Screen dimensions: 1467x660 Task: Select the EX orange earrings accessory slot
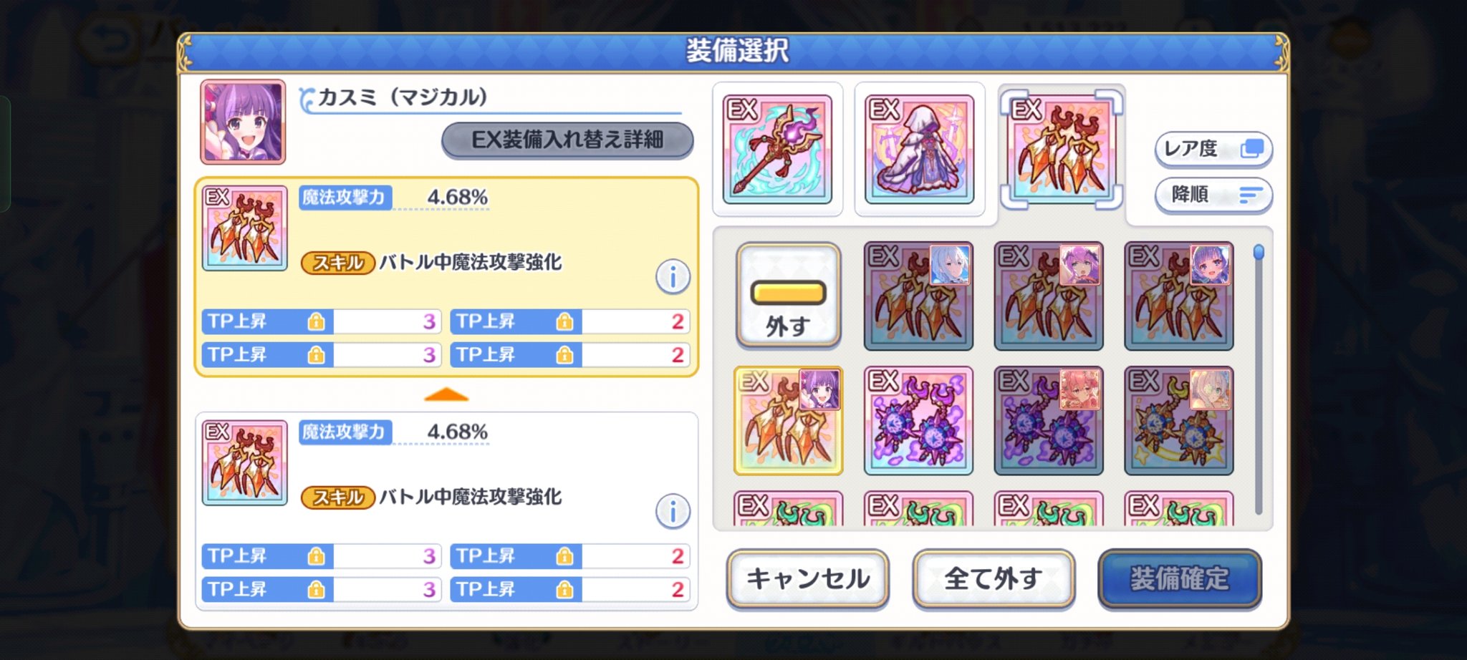coord(1061,149)
